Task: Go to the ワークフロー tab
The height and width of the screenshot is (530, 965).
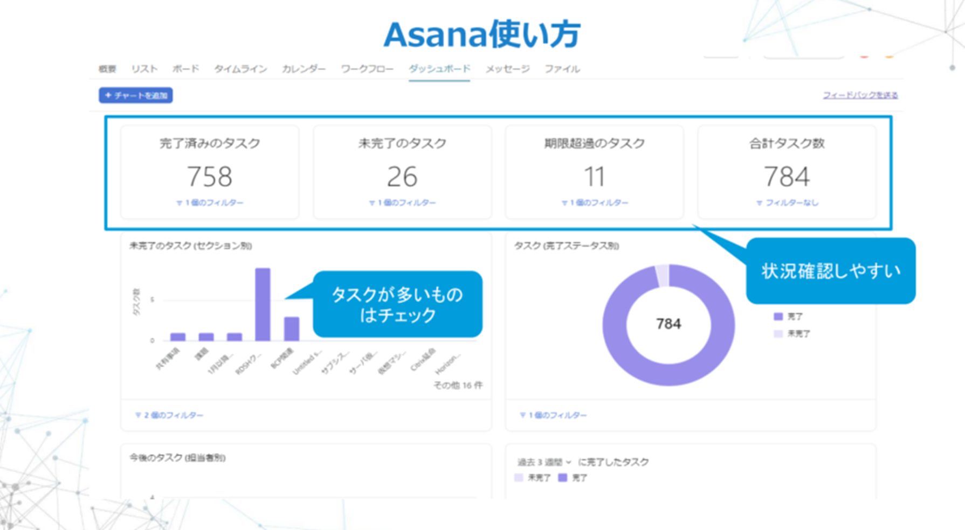Action: [367, 69]
